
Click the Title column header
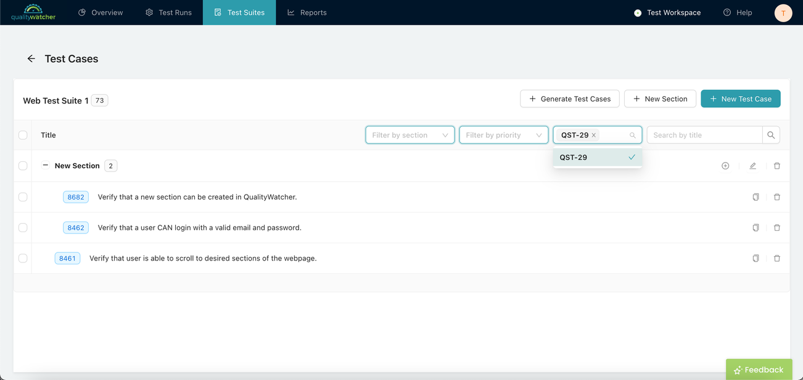tap(48, 135)
